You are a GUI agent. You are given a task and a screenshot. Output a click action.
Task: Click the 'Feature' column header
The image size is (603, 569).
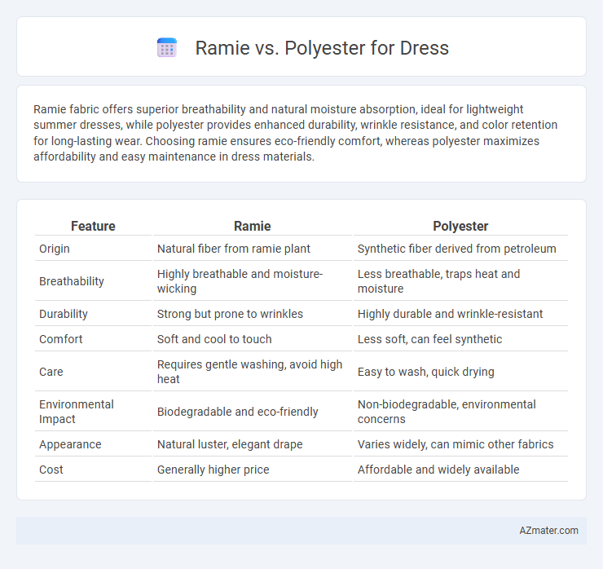(93, 227)
